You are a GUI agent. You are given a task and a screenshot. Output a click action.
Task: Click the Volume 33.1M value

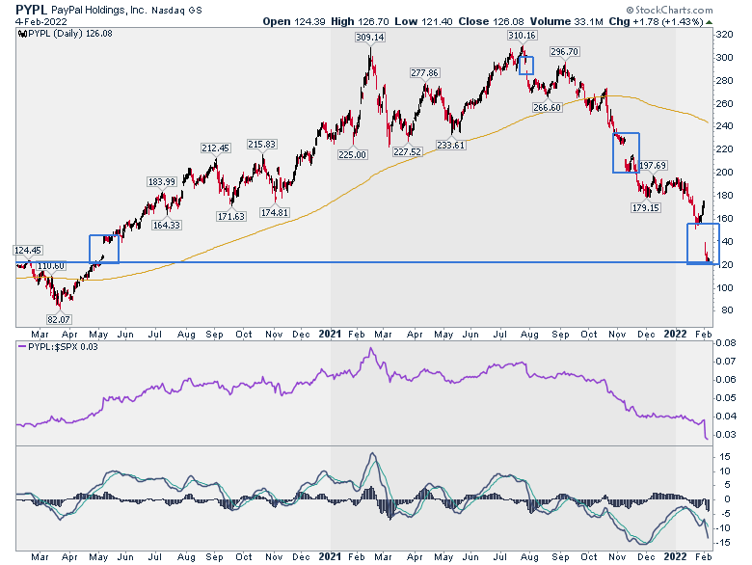coord(564,21)
